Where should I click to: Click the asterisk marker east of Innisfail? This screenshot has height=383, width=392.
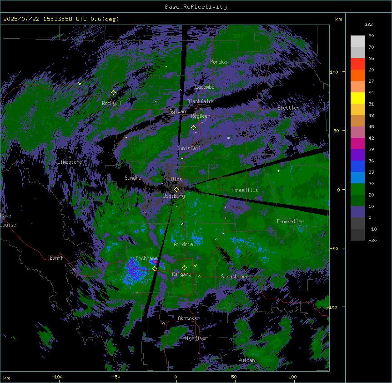pyautogui.click(x=228, y=138)
